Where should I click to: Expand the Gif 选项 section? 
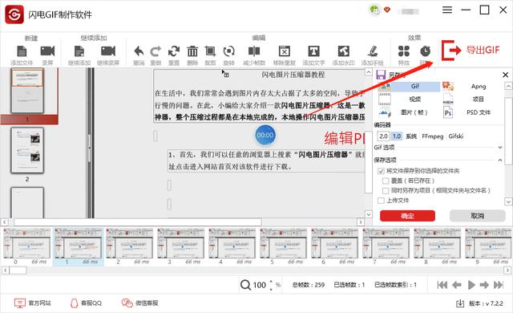click(500, 148)
